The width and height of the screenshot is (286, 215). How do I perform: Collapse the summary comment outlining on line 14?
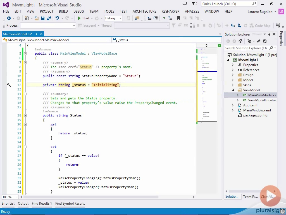[x=25, y=94]
